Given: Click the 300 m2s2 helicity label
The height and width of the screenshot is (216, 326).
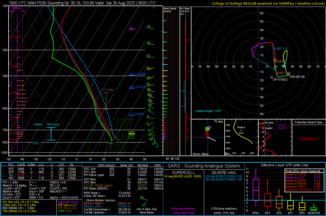Looking at the screenshot, I should click(53, 124).
